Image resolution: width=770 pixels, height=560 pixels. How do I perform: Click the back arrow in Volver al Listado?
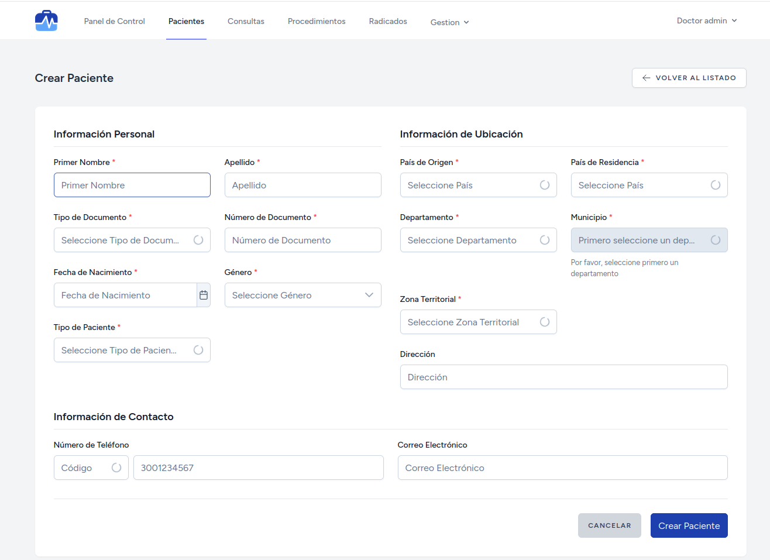pos(646,78)
